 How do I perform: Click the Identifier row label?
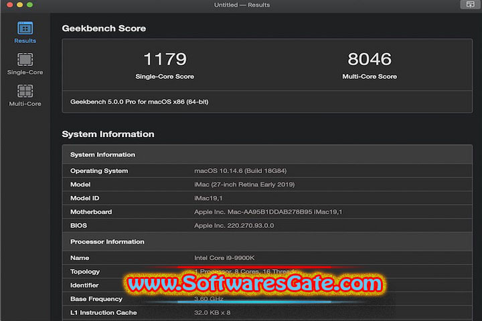point(84,285)
